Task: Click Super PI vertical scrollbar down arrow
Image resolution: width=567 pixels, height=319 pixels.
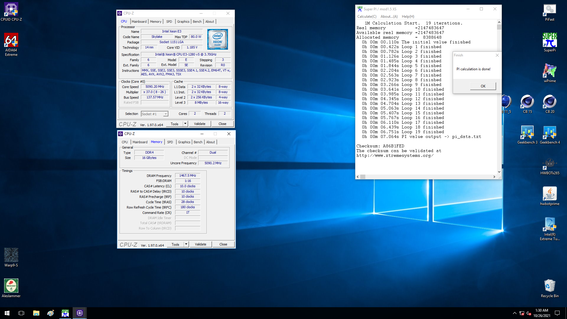Action: click(499, 172)
